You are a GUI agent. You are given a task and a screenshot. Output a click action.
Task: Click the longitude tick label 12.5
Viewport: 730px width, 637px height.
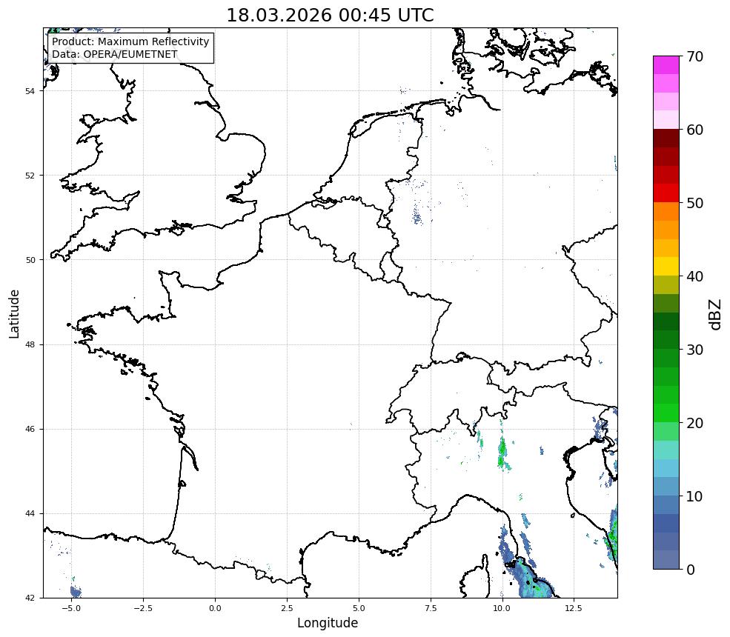tap(574, 608)
